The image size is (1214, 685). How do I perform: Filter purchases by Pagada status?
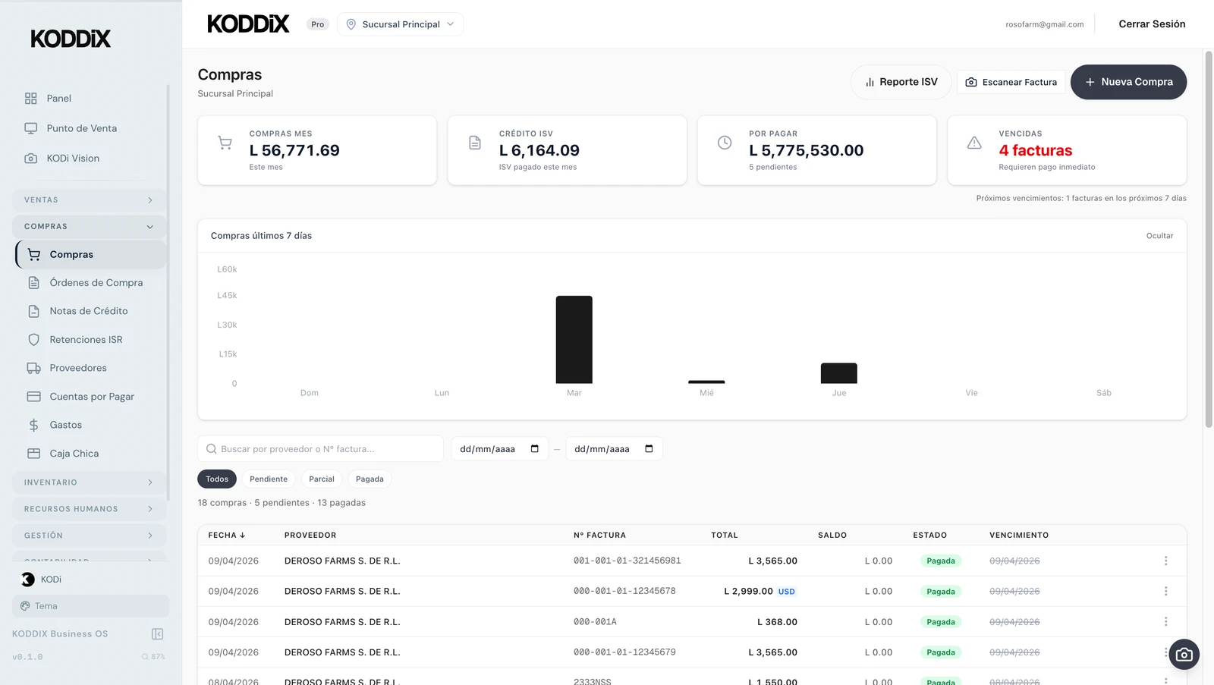(370, 479)
